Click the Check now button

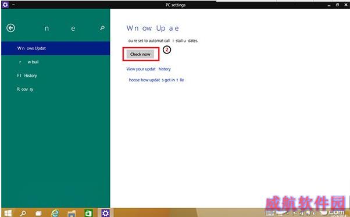tap(140, 54)
